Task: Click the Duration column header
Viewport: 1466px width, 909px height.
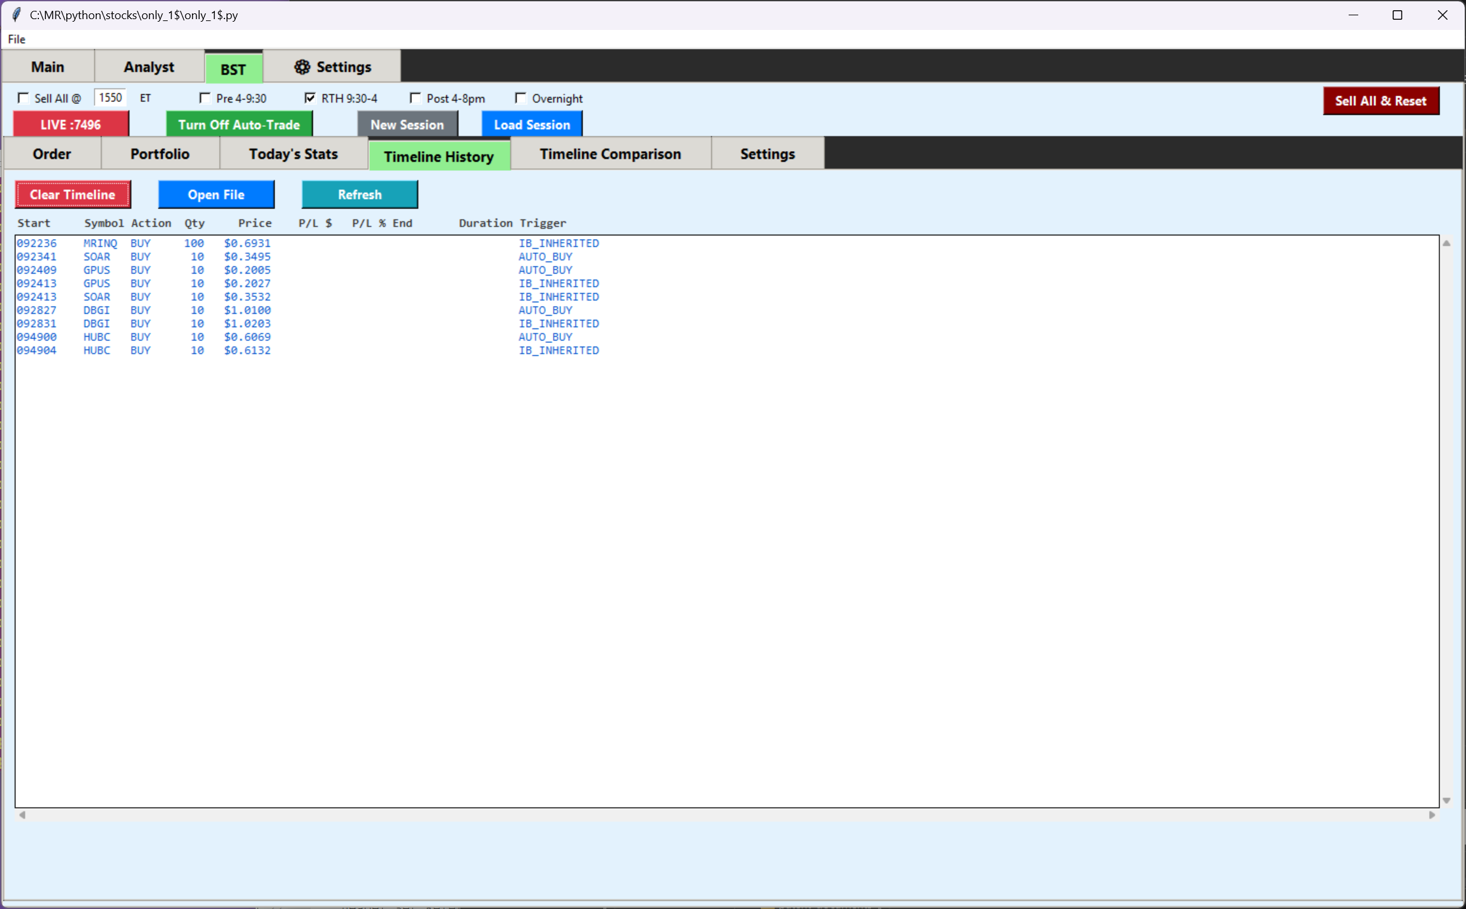Action: coord(486,223)
